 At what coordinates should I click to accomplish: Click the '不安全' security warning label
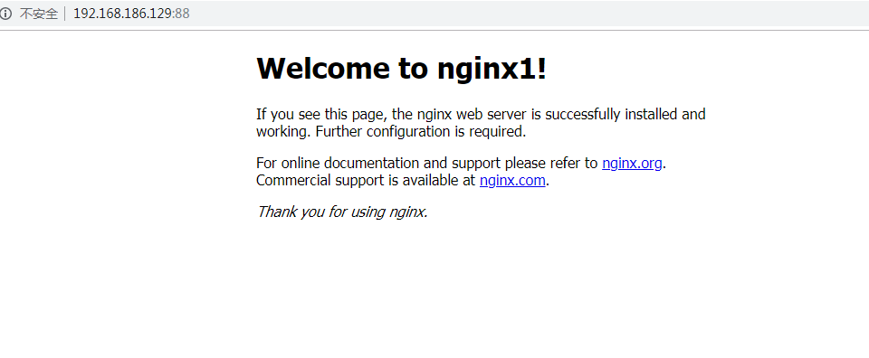(39, 14)
